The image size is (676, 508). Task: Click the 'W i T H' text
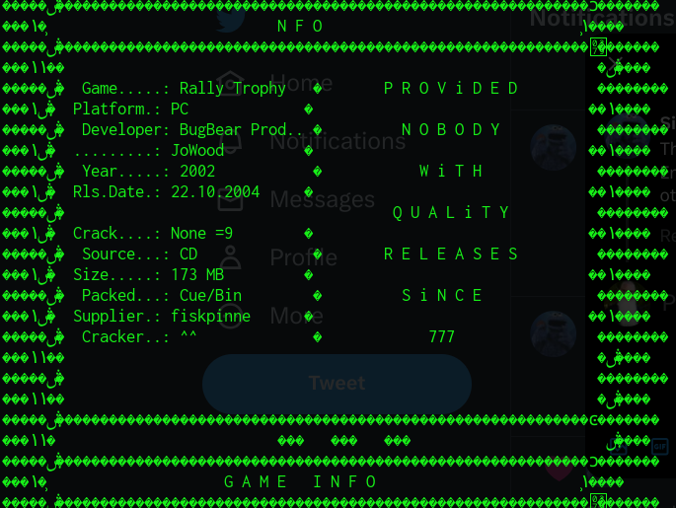click(451, 171)
